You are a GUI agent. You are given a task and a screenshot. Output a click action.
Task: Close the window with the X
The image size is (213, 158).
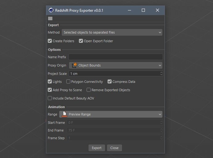coord(158,10)
